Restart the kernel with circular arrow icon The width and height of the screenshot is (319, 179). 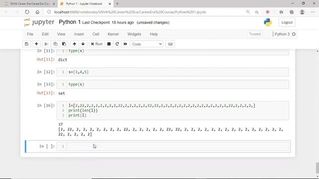(x=117, y=44)
